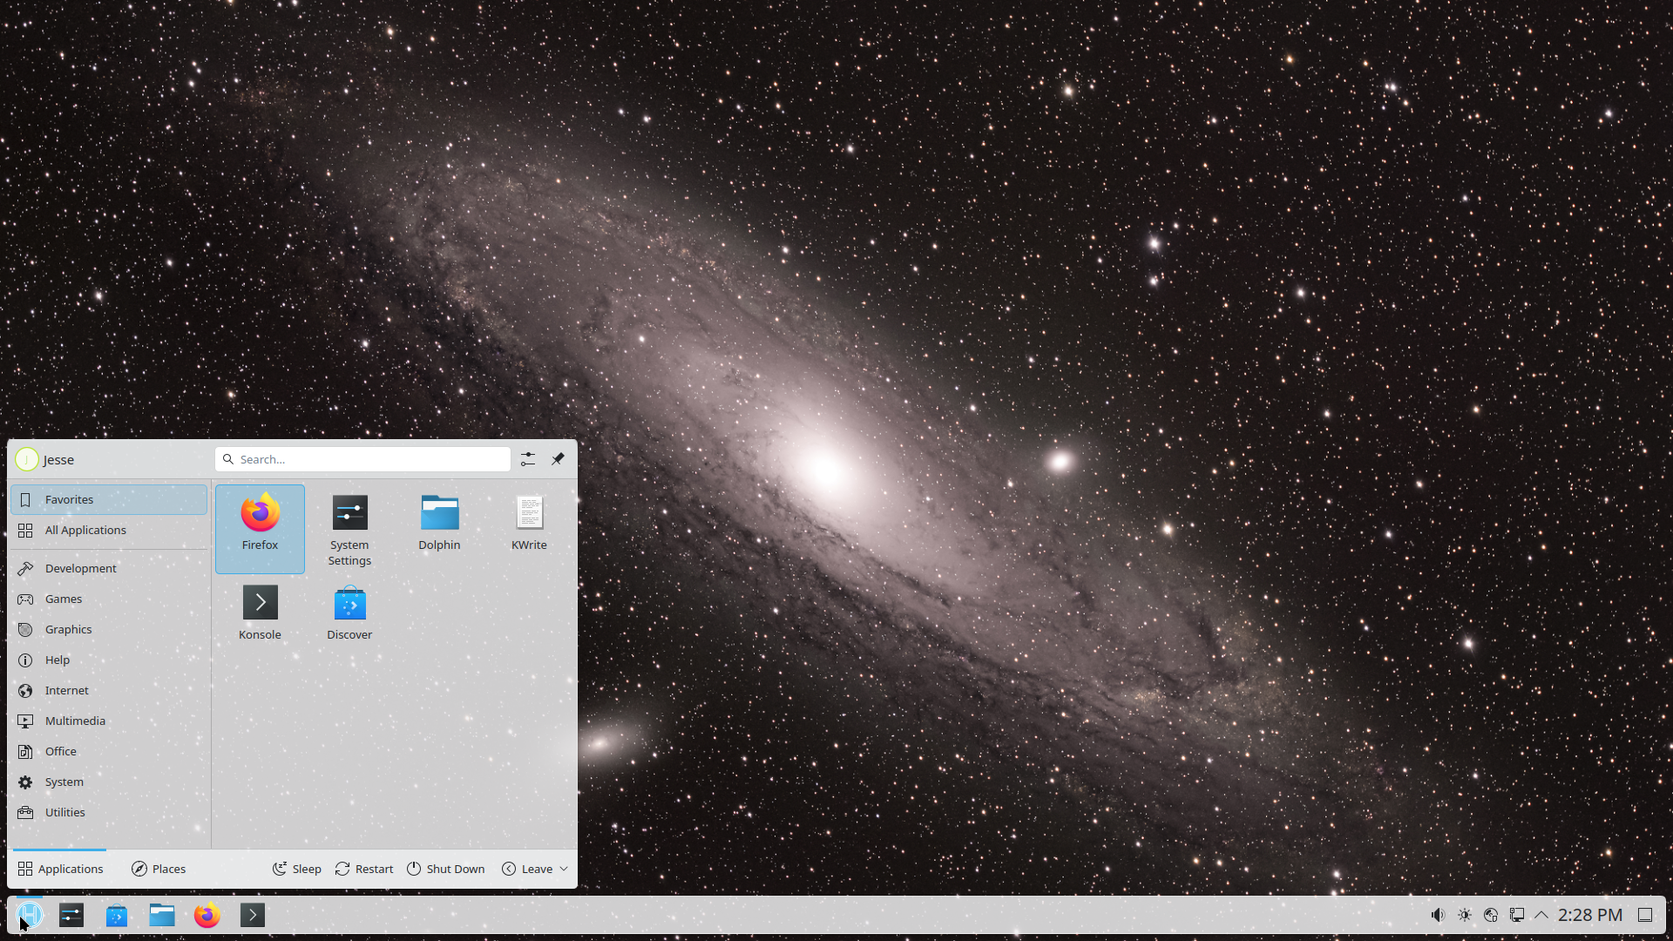1673x941 pixels.
Task: Launch KWrite text editor
Action: (529, 528)
